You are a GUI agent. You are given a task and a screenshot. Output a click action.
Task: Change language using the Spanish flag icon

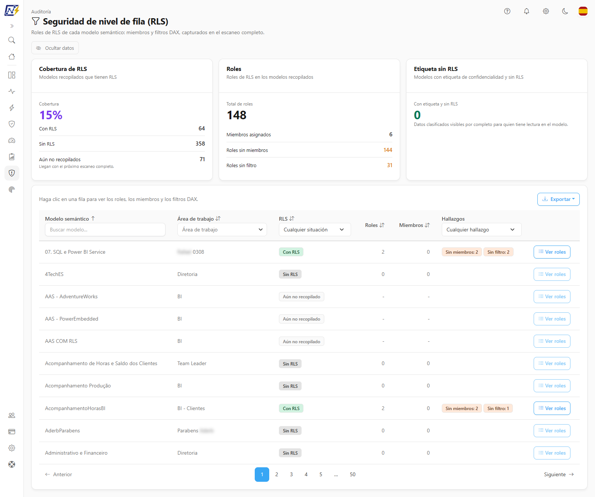(x=583, y=11)
